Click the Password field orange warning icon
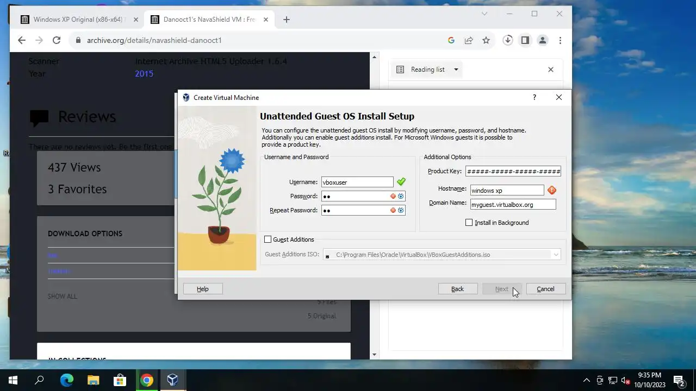 pos(393,196)
